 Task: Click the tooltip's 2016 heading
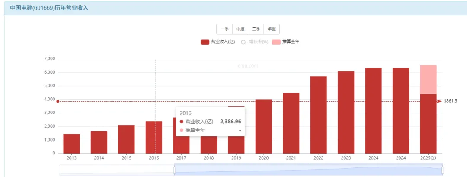pyautogui.click(x=185, y=113)
